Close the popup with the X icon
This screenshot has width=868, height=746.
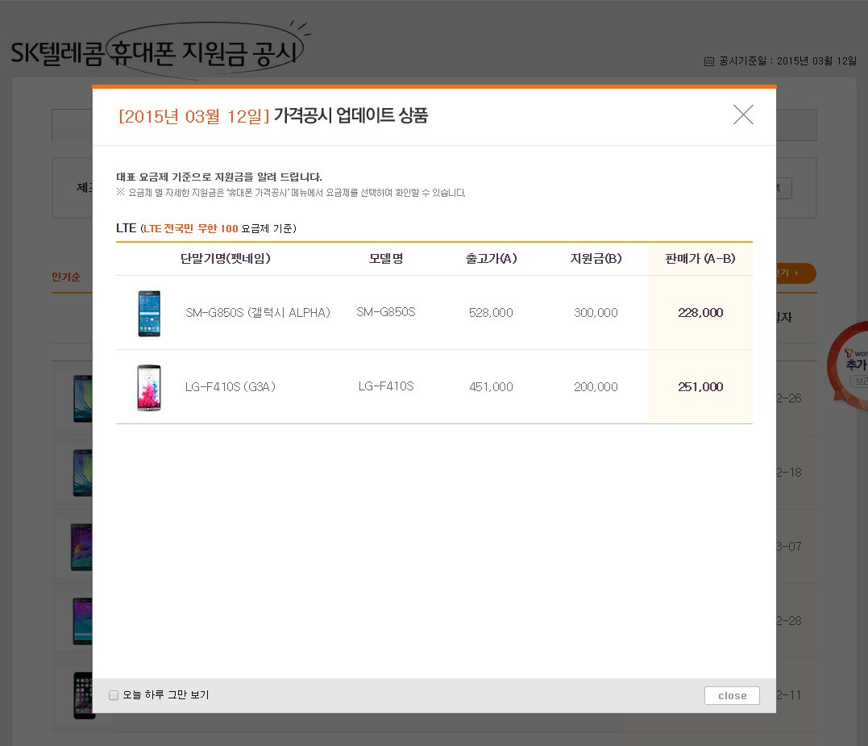743,115
